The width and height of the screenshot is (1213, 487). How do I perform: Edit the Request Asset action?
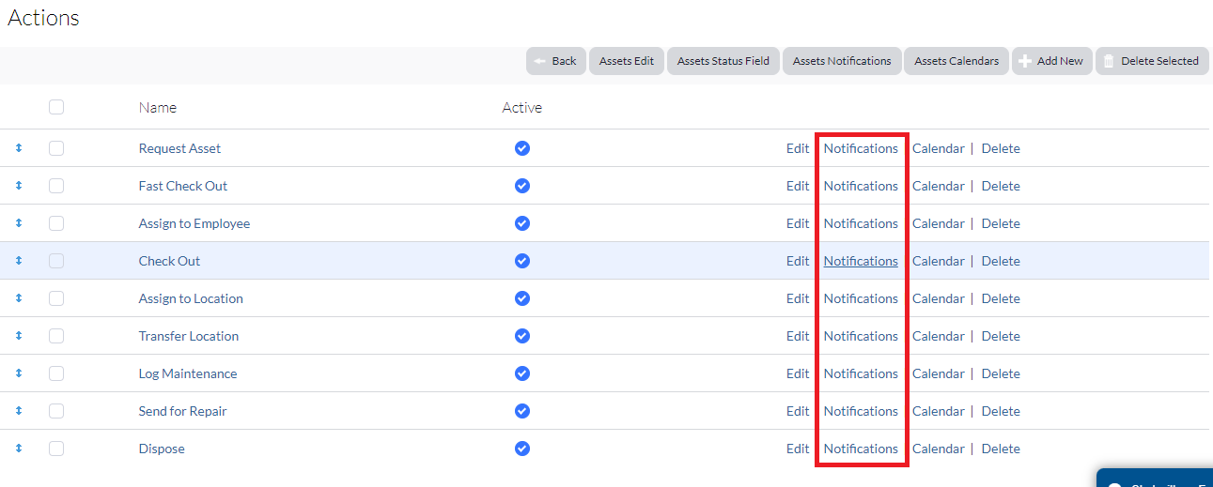(798, 148)
